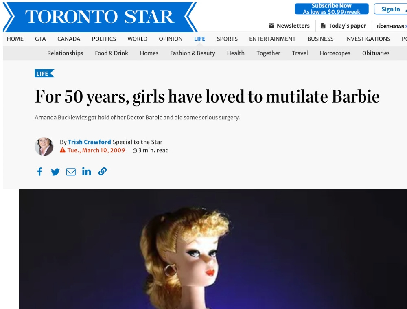This screenshot has height=309, width=407.
Task: Open the Toronto Star logo homepage
Action: (100, 17)
